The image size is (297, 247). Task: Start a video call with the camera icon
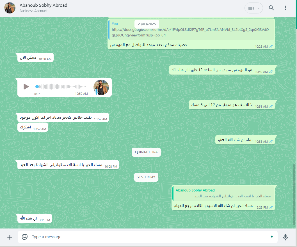click(251, 8)
